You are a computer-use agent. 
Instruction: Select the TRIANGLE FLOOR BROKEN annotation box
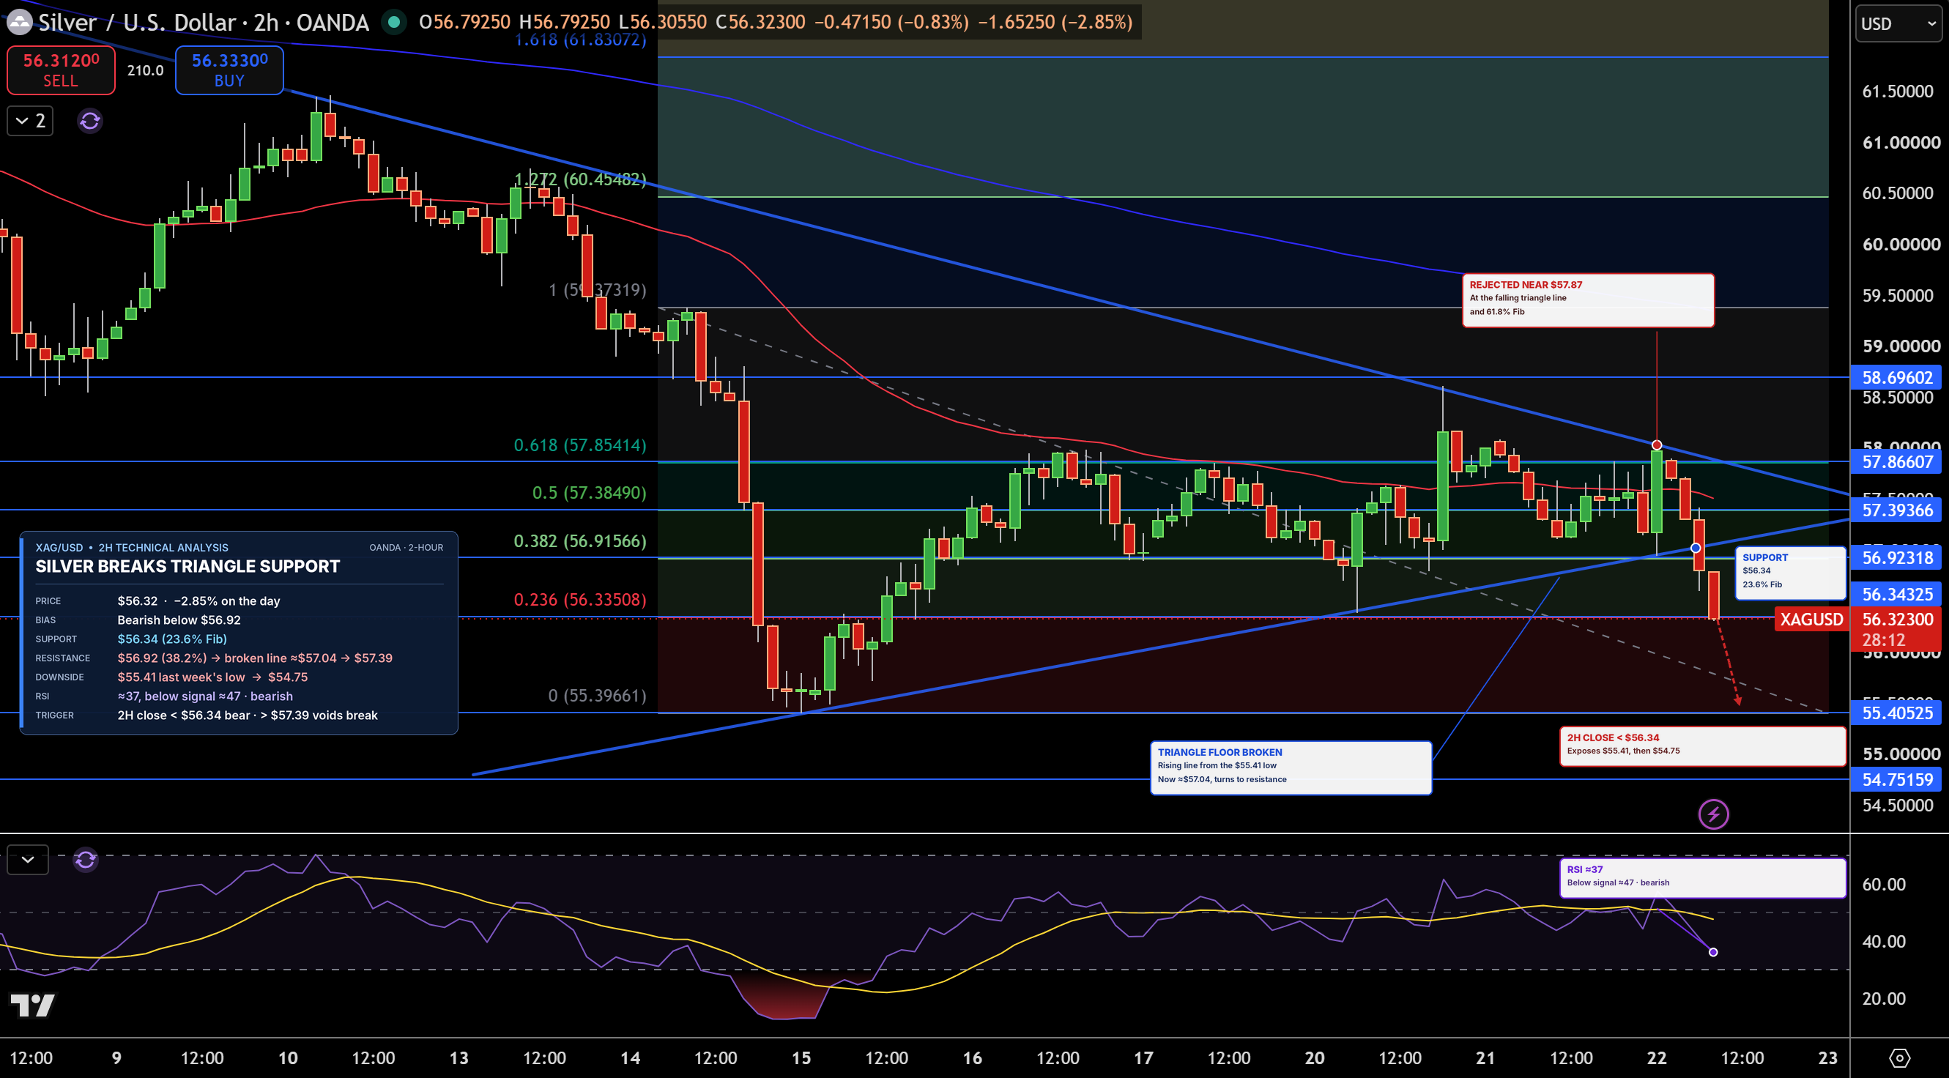tap(1291, 767)
